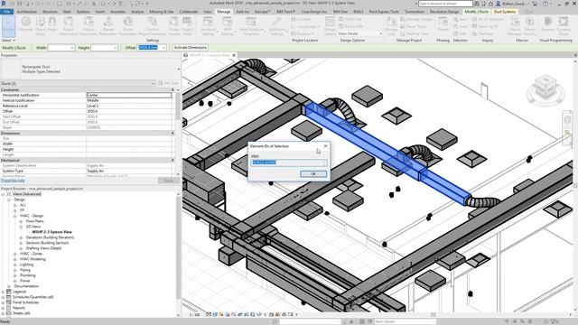Click the Activate Dimensions button
This screenshot has height=325, width=578.
coord(191,48)
